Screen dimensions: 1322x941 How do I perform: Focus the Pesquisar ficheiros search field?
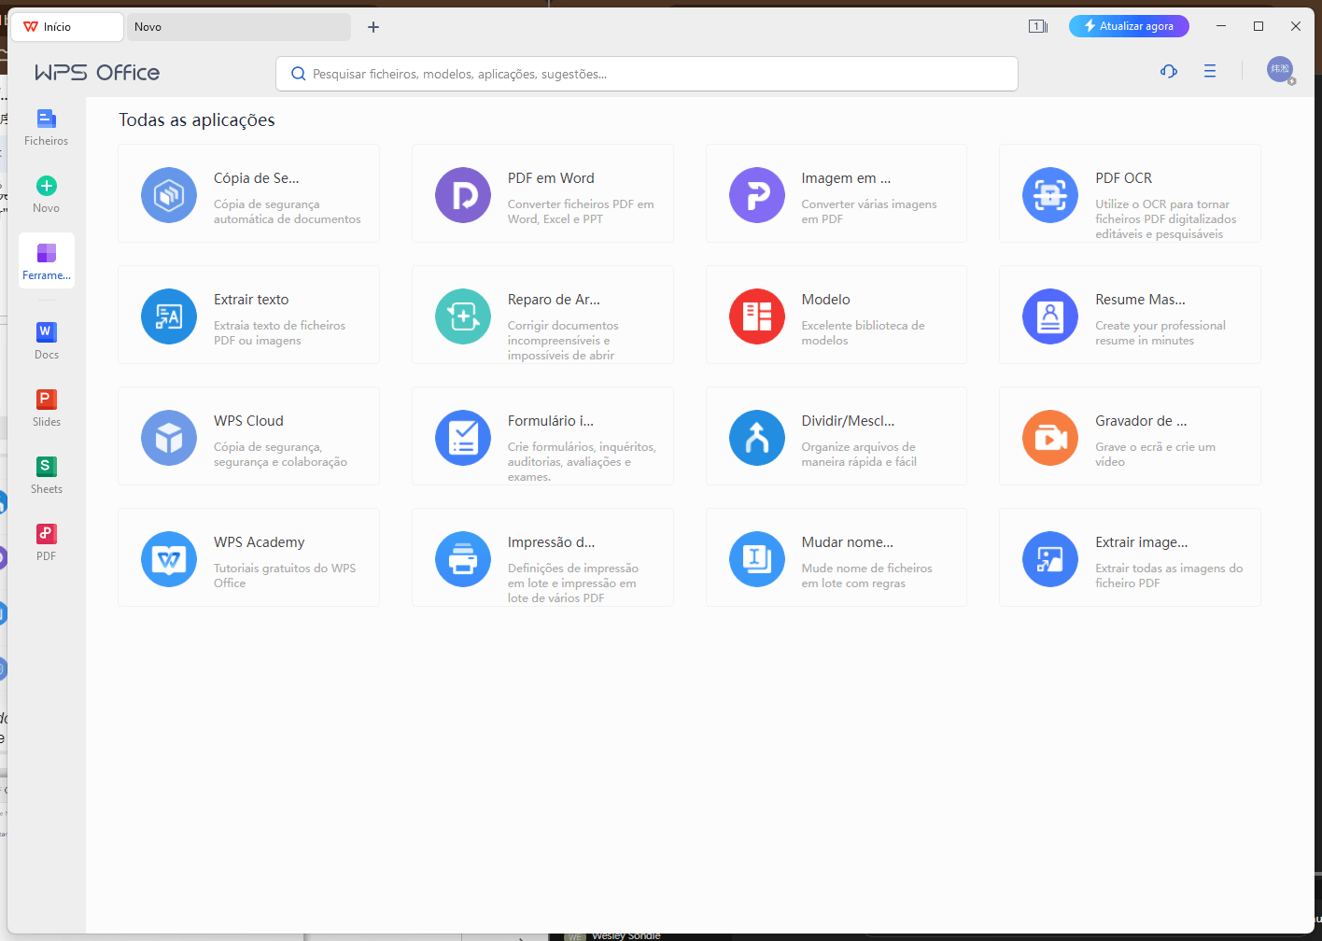[647, 74]
